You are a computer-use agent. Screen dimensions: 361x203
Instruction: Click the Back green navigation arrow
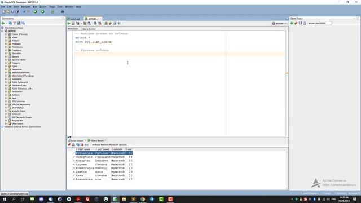[35, 11]
